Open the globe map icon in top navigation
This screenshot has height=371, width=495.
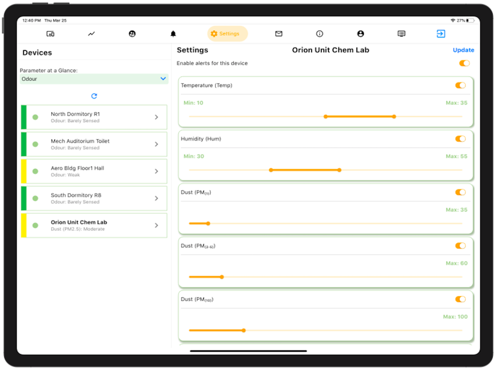click(x=132, y=34)
